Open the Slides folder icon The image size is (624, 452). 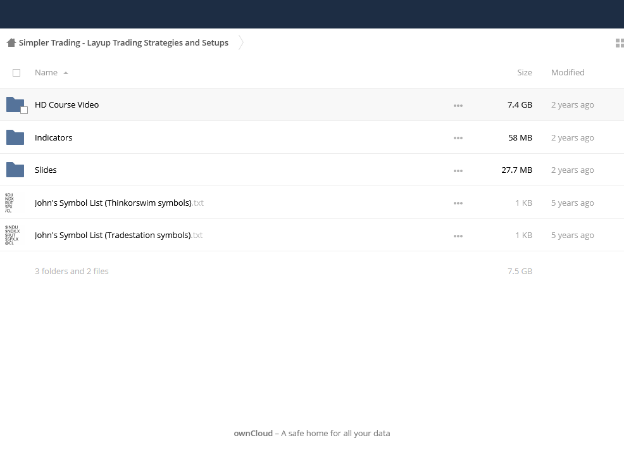point(15,170)
